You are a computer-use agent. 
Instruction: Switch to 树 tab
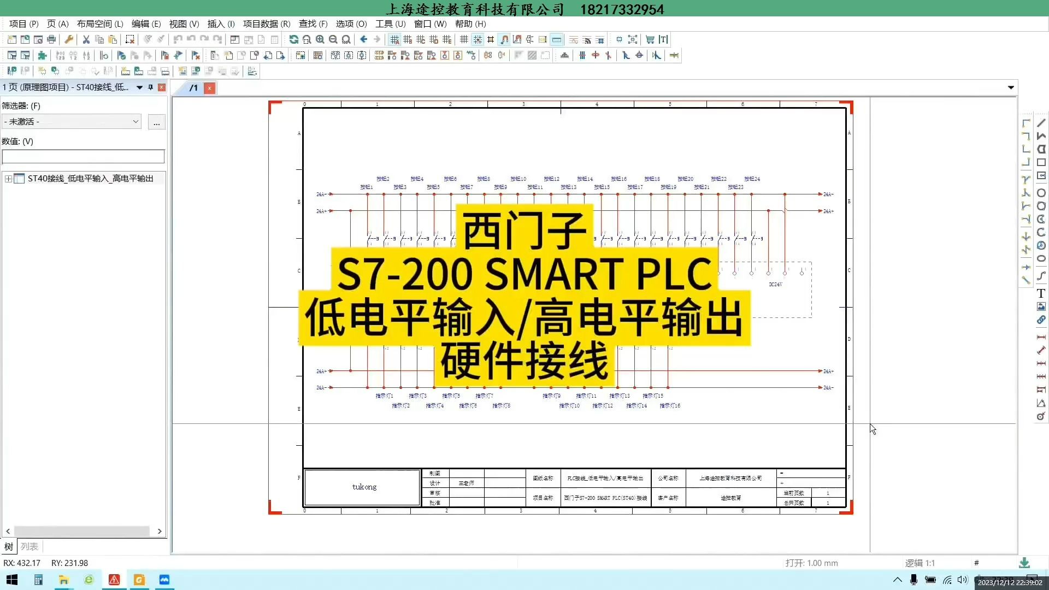[9, 546]
